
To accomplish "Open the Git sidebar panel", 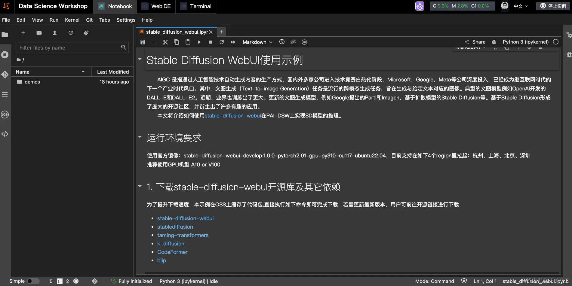I will click(5, 75).
